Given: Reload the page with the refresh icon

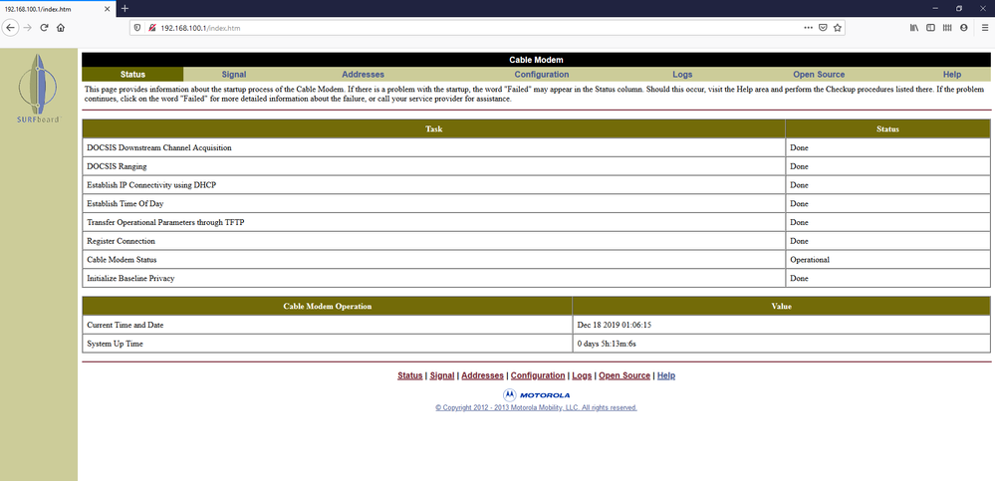Looking at the screenshot, I should click(x=44, y=28).
